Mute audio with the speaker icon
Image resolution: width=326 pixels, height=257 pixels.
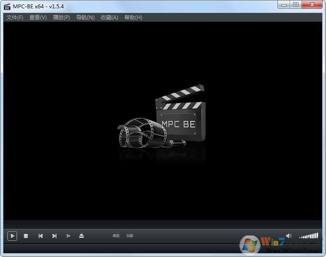point(288,236)
